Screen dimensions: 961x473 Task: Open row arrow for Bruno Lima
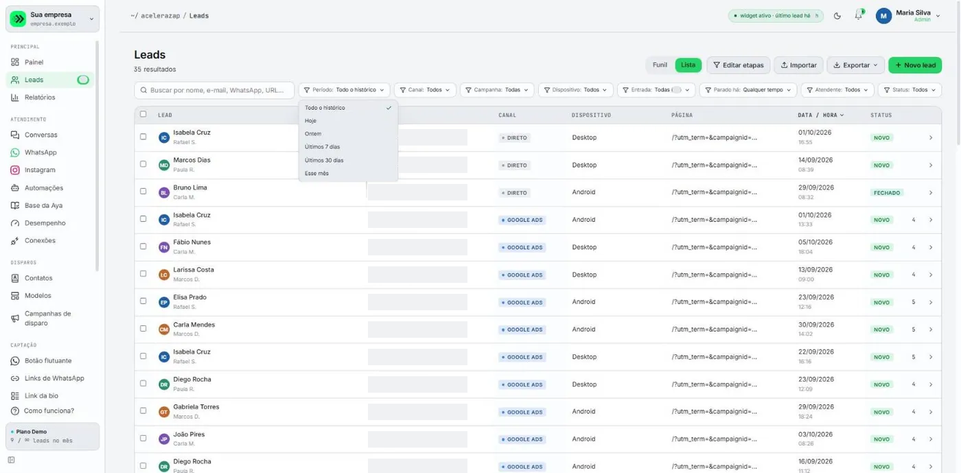(931, 193)
